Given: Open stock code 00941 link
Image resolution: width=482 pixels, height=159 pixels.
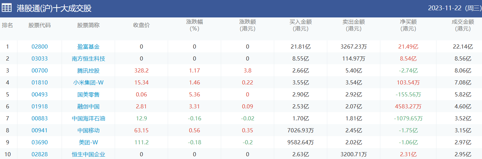Looking at the screenshot, I should click(40, 130).
